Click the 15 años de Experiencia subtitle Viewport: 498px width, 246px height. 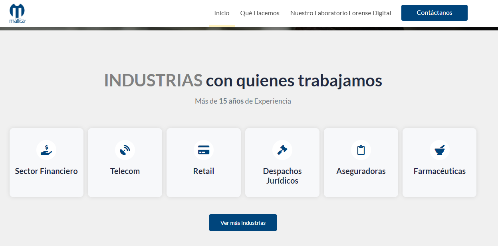[243, 101]
